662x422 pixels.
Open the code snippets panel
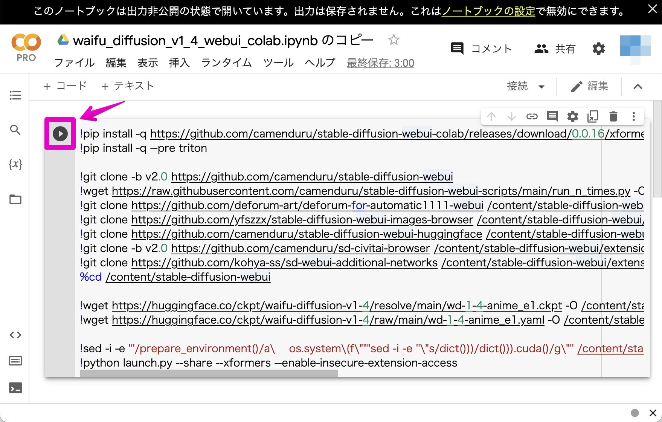pyautogui.click(x=15, y=335)
